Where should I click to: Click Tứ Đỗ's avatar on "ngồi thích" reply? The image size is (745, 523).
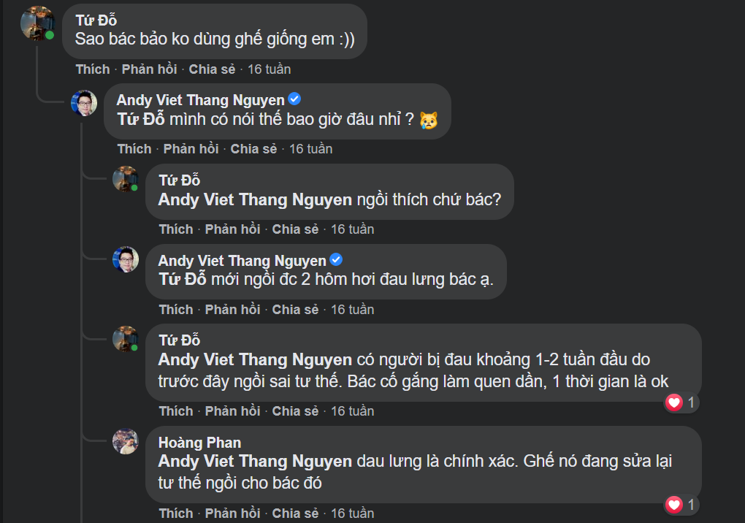(x=126, y=179)
